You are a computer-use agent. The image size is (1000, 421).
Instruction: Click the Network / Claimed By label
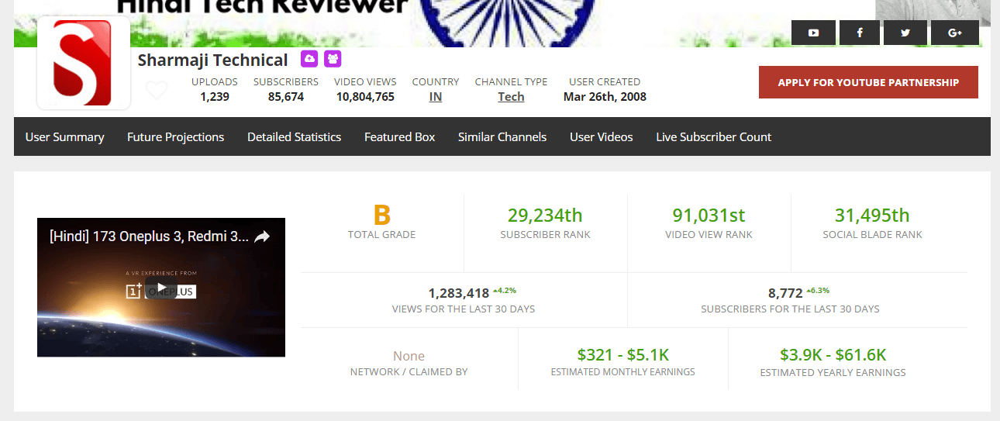tap(409, 372)
